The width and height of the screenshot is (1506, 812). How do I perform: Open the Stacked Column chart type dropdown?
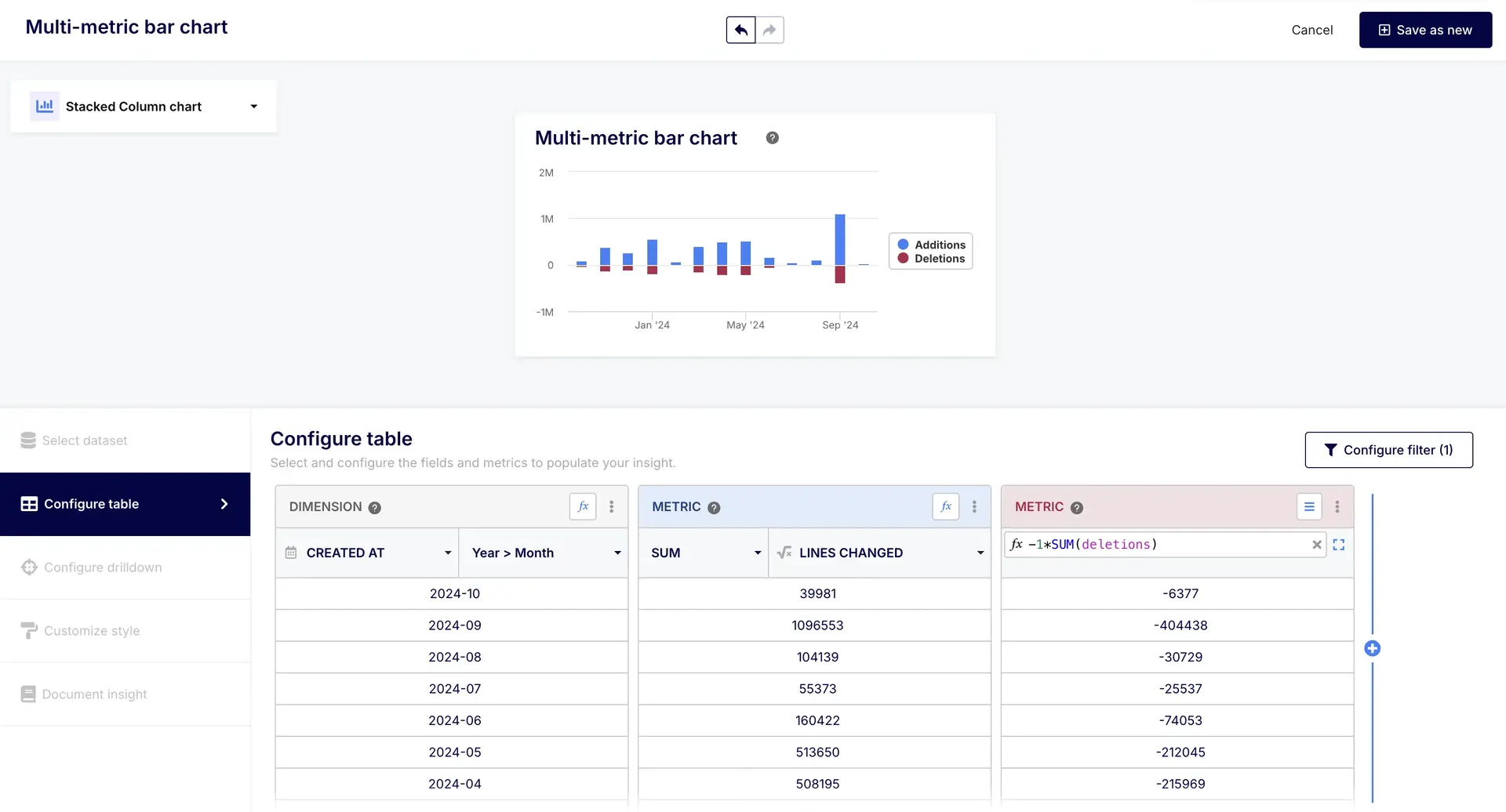click(253, 106)
